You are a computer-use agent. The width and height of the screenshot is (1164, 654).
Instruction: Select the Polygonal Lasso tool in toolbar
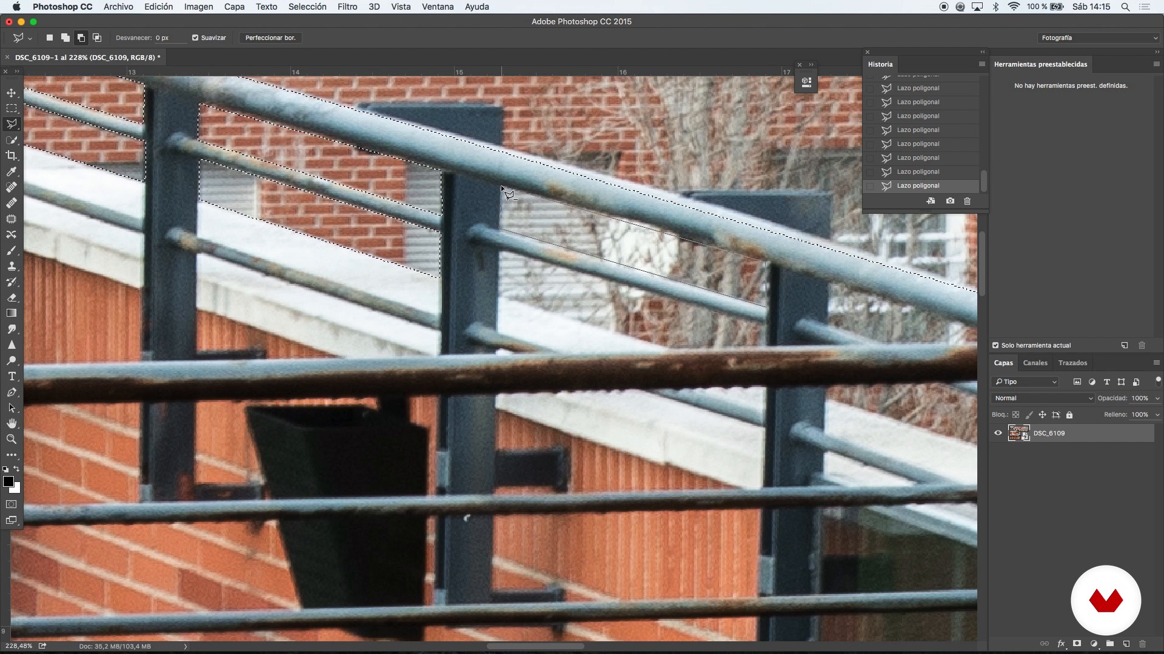coord(12,124)
